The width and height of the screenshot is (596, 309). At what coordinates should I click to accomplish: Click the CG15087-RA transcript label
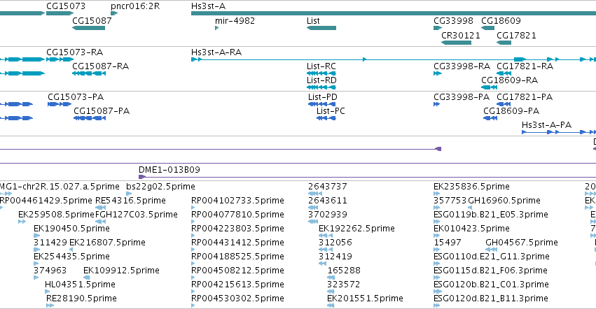pos(101,66)
